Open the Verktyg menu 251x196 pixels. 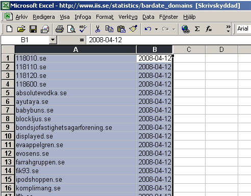(128, 17)
